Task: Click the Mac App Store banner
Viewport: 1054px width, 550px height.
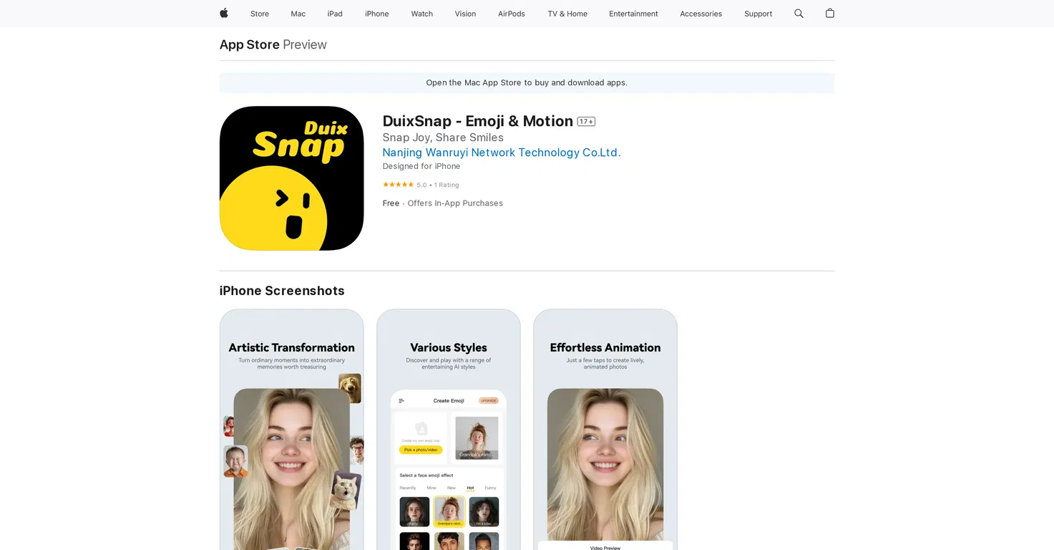Action: pos(527,82)
